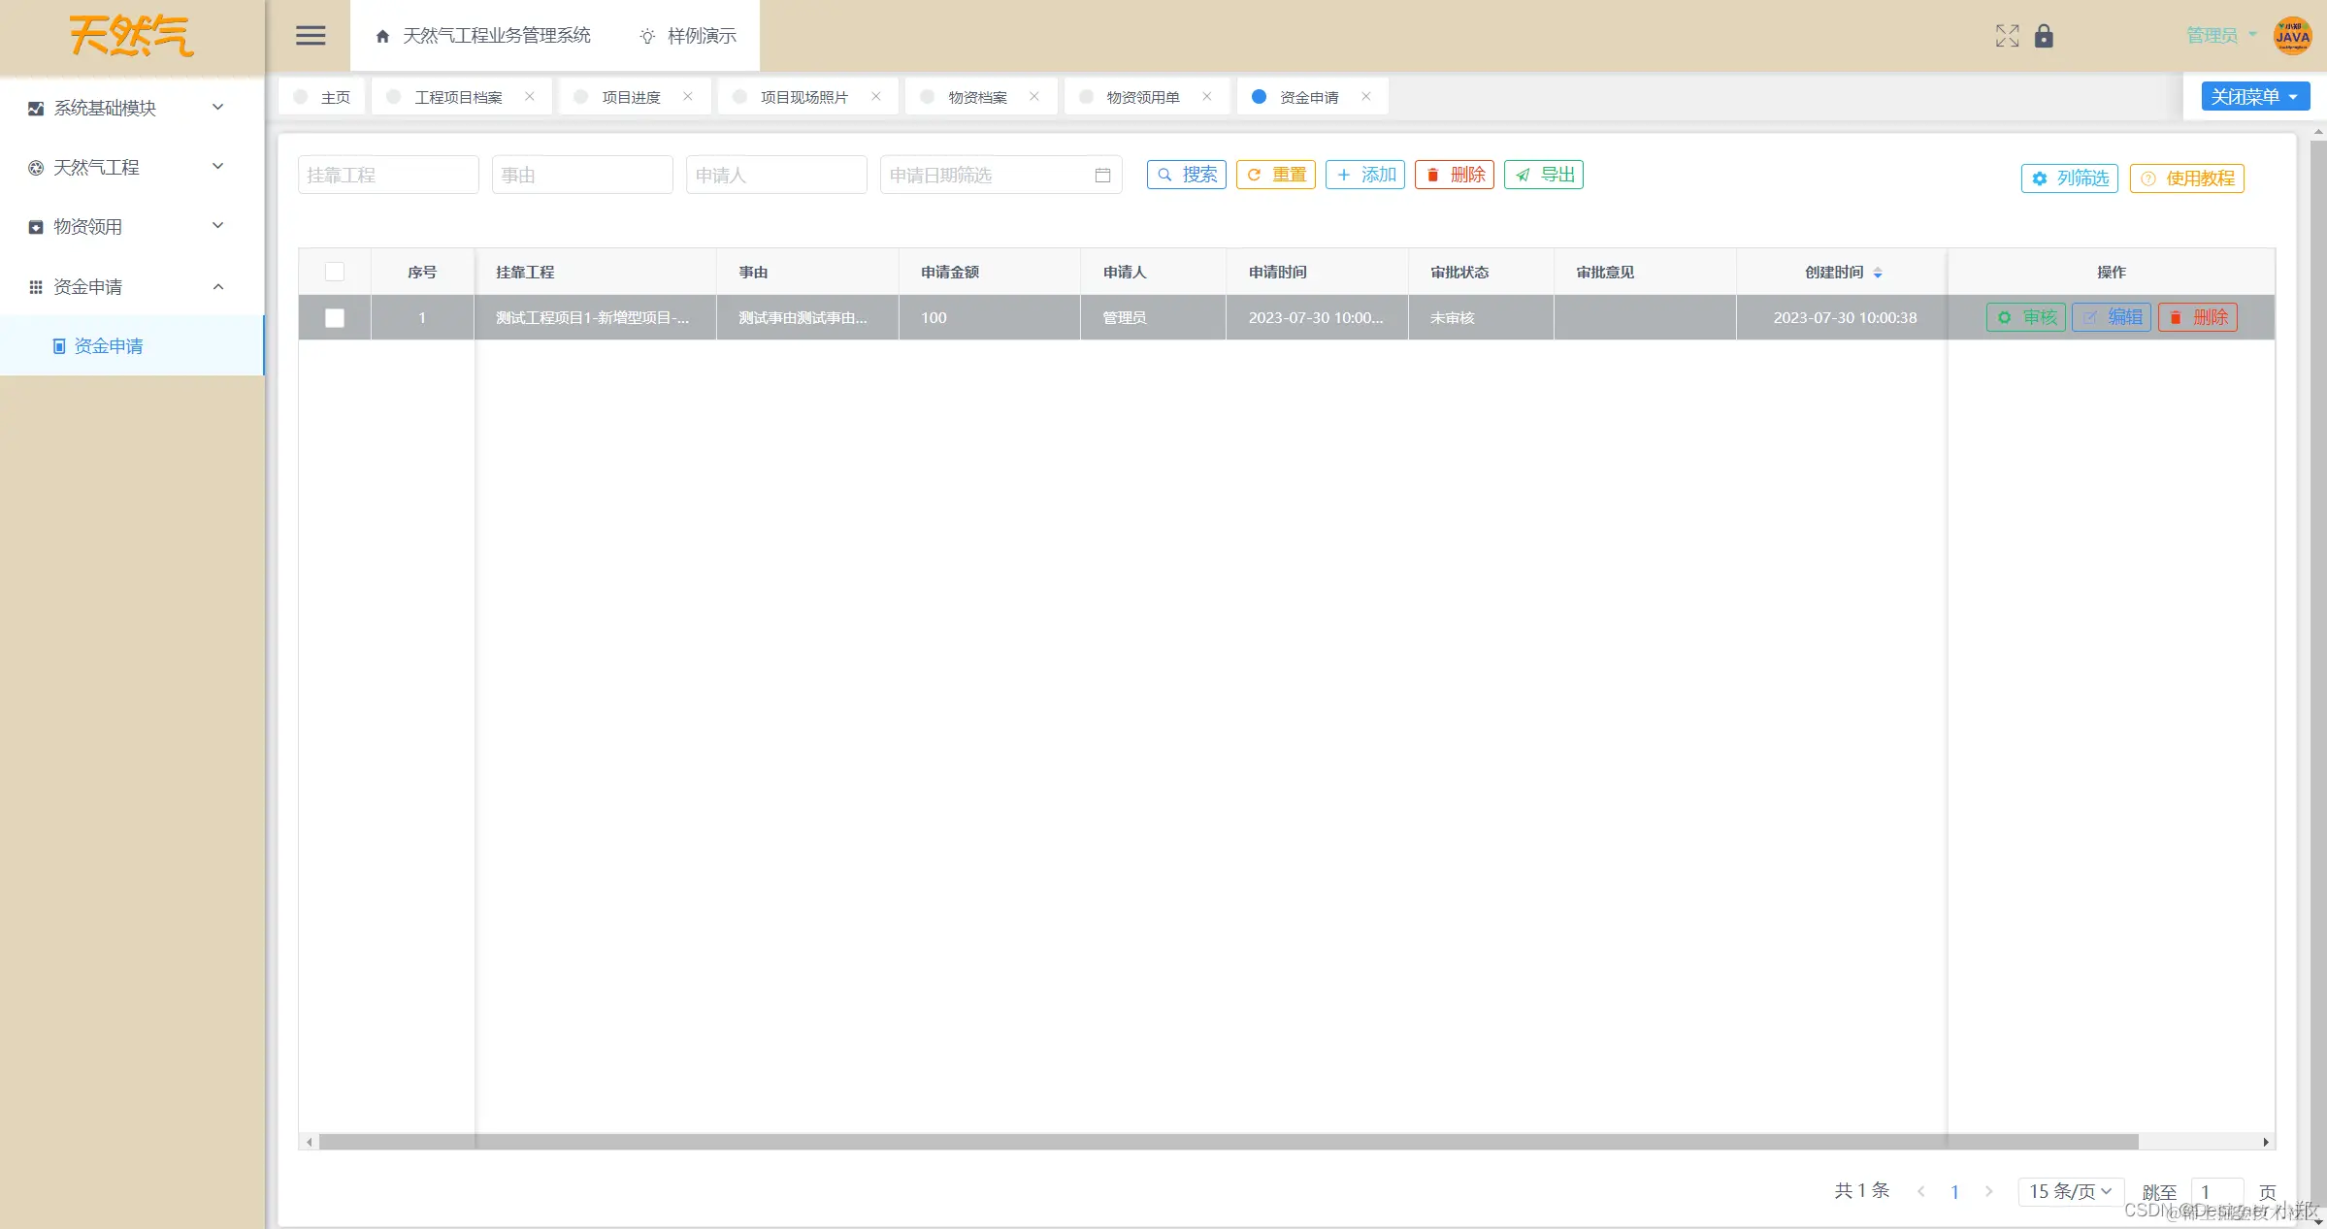Close the 物资领用单 tab with X
This screenshot has width=2327, height=1229.
pos(1207,97)
